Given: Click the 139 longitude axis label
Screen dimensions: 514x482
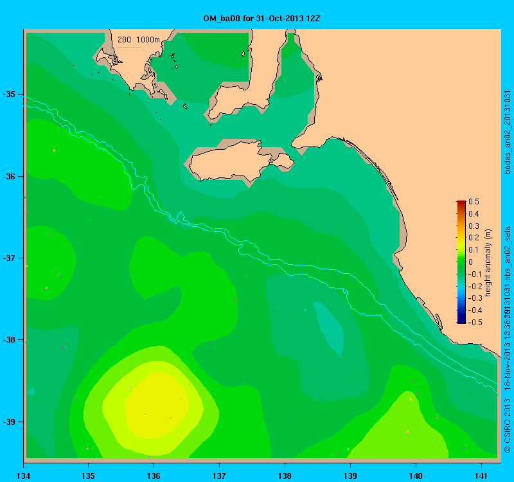Looking at the screenshot, I should 350,476.
